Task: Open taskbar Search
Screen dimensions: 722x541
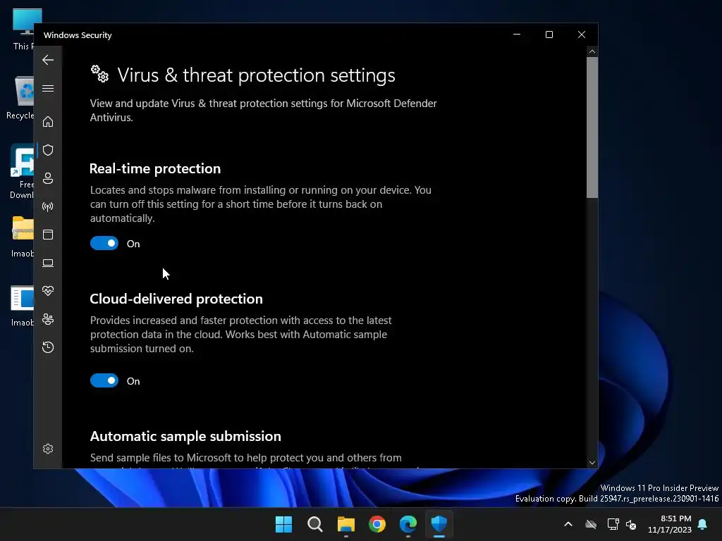Action: [315, 524]
